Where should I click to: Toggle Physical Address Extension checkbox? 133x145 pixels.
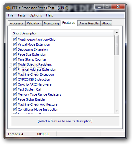tap(15, 69)
